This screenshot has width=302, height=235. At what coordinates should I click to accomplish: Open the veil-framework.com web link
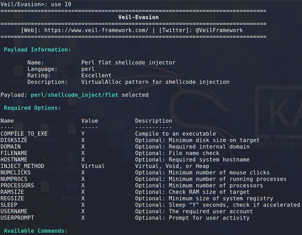(96, 30)
